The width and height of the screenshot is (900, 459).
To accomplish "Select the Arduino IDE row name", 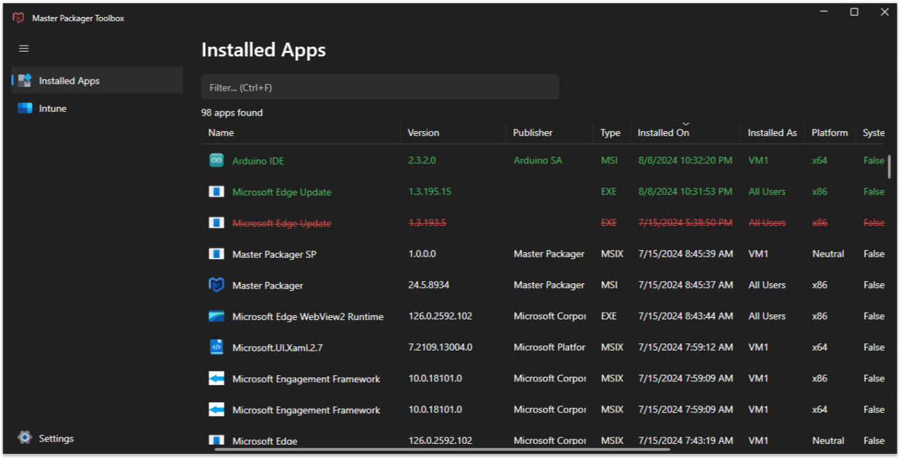I will 258,161.
